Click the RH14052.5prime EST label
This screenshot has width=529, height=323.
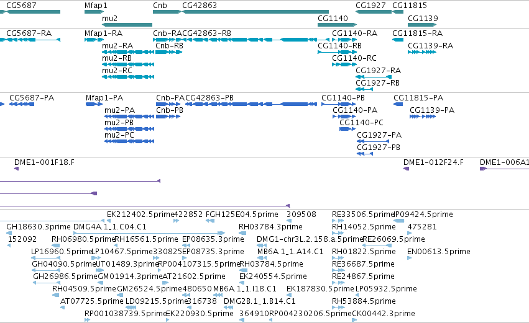point(364,227)
